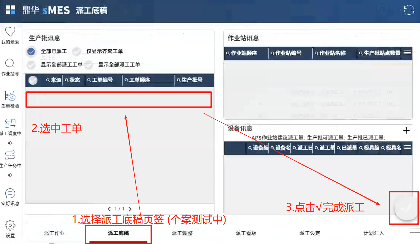The image size is (420, 244).
Task: Search icon for 状态 column
Action: pos(66,80)
